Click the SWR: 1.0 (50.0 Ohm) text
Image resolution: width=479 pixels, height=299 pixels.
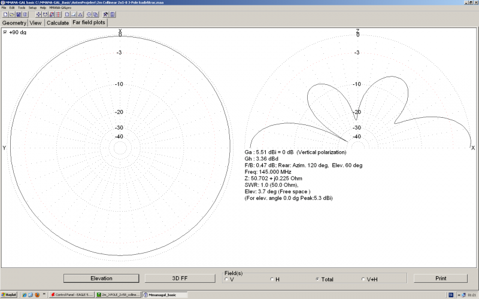click(272, 185)
